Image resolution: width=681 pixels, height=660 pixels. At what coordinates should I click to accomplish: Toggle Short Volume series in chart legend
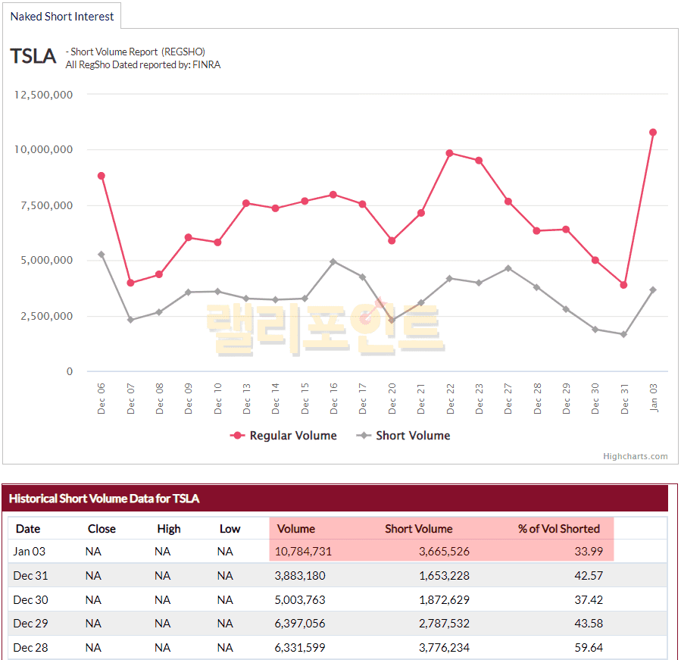pos(405,436)
